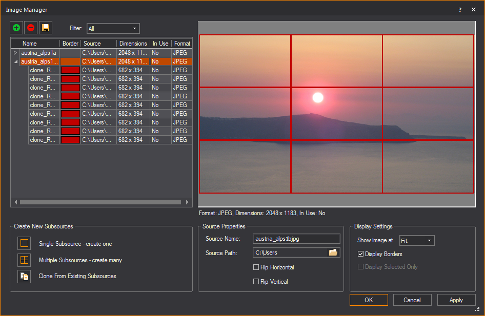Click the Source Name input field
This screenshot has width=485, height=316.
pyautogui.click(x=296, y=239)
